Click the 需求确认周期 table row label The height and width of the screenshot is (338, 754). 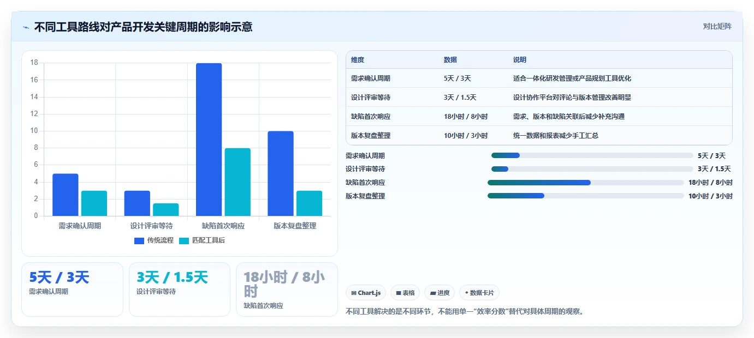371,79
